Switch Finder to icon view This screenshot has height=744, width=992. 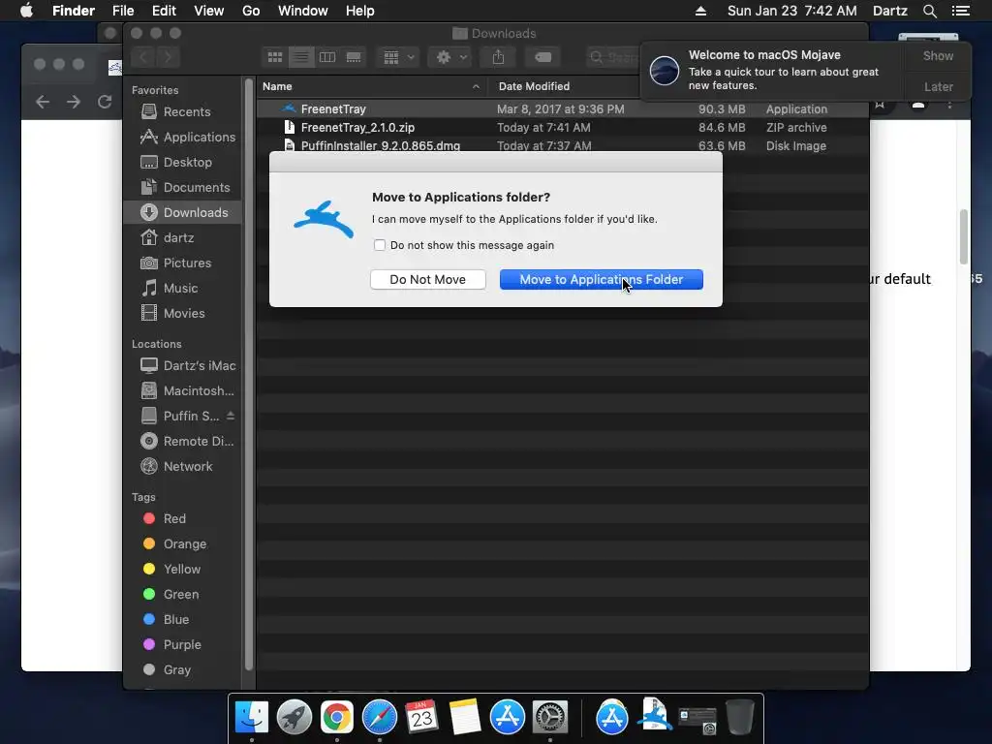[x=275, y=57]
